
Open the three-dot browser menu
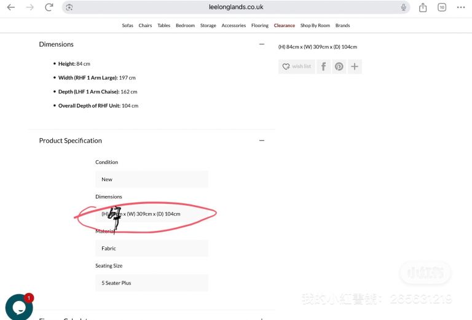click(x=461, y=7)
